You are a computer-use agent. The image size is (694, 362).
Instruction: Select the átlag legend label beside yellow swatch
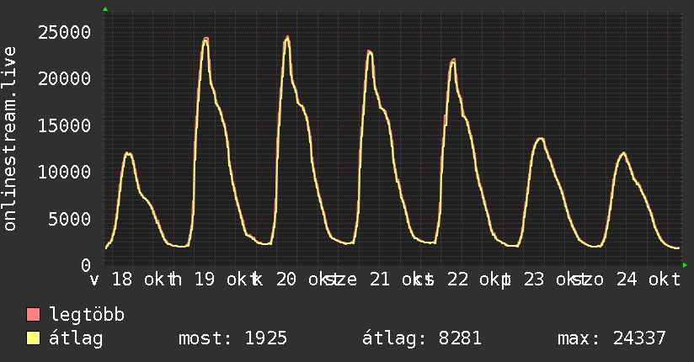76,338
